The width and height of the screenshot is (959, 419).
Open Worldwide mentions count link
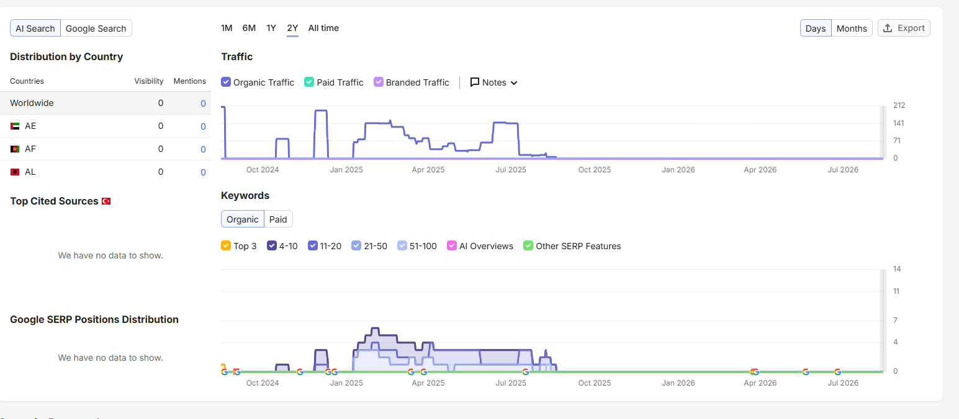203,104
